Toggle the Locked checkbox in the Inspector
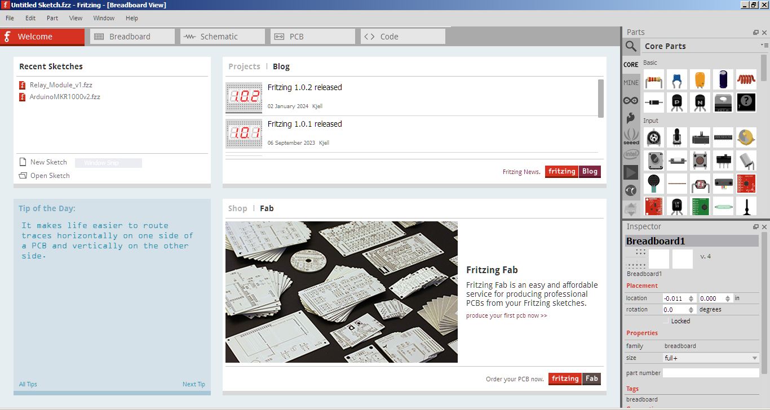The image size is (770, 410). coord(666,321)
